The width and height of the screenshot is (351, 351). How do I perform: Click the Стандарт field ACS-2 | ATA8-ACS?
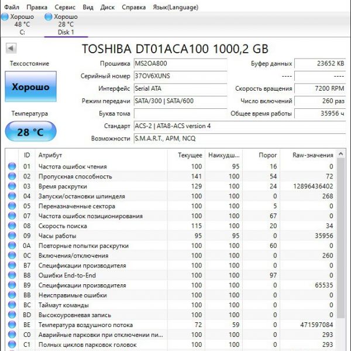point(240,126)
